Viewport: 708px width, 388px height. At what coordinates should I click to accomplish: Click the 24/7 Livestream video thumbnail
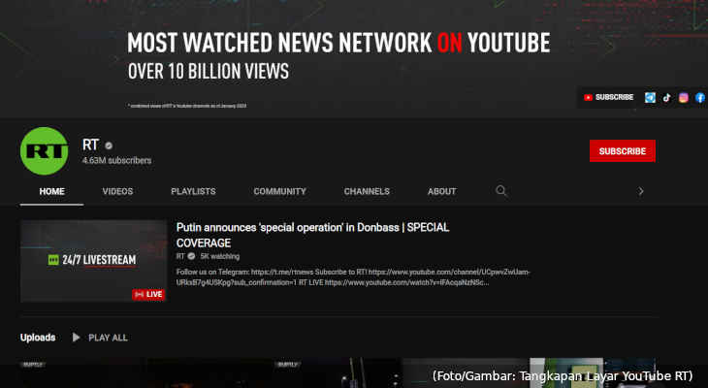(93, 260)
